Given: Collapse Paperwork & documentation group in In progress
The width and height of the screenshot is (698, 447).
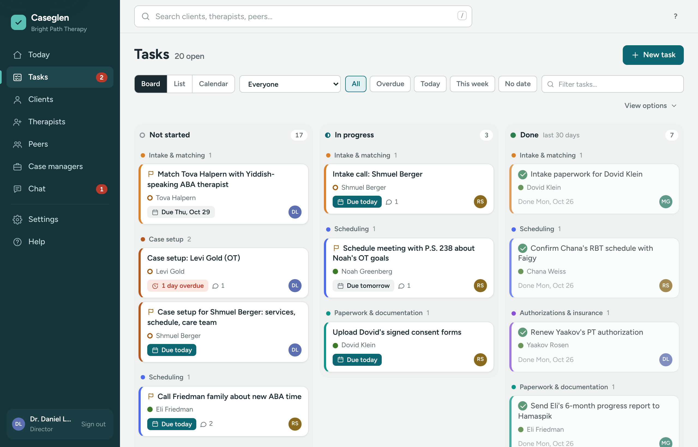Looking at the screenshot, I should point(378,313).
